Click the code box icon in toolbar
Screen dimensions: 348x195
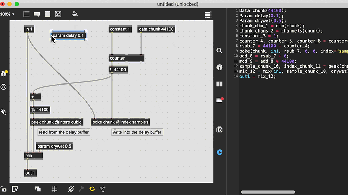tap(58, 14)
